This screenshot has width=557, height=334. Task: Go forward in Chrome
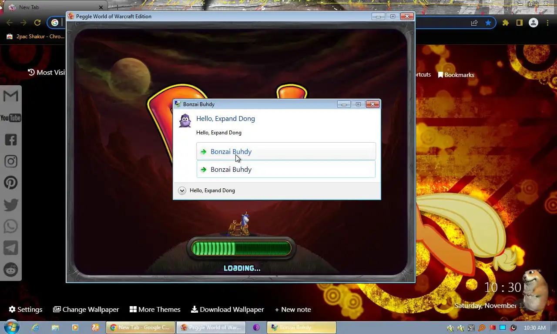tap(23, 23)
